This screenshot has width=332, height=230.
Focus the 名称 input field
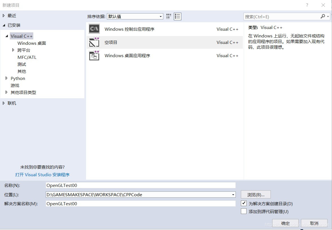click(140, 186)
